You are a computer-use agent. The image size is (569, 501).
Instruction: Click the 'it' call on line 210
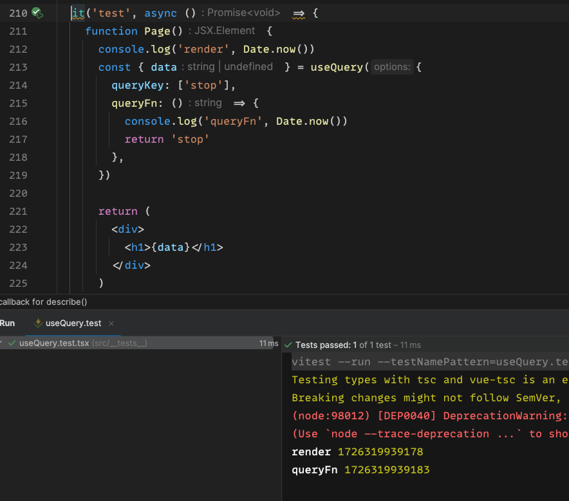pos(78,13)
